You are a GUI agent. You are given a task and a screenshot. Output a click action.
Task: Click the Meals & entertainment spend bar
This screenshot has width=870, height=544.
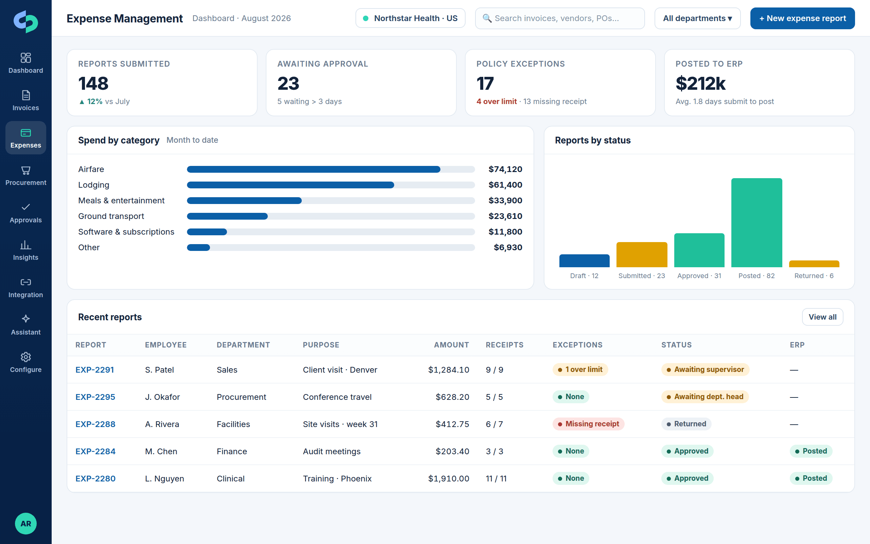(331, 201)
